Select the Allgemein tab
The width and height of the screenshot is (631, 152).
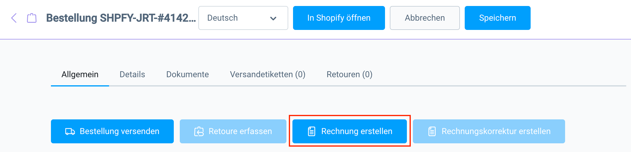[x=80, y=75]
